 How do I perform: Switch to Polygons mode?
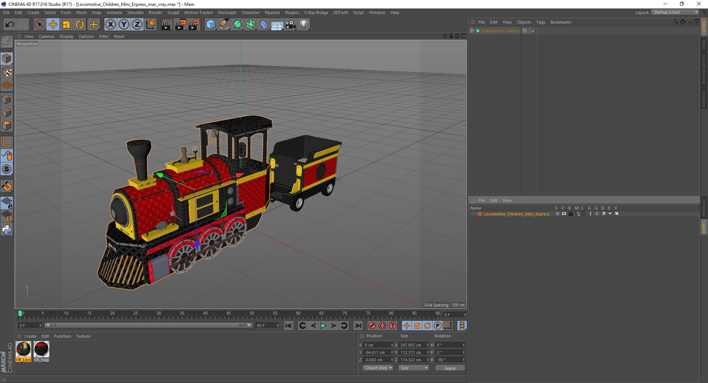click(7, 126)
